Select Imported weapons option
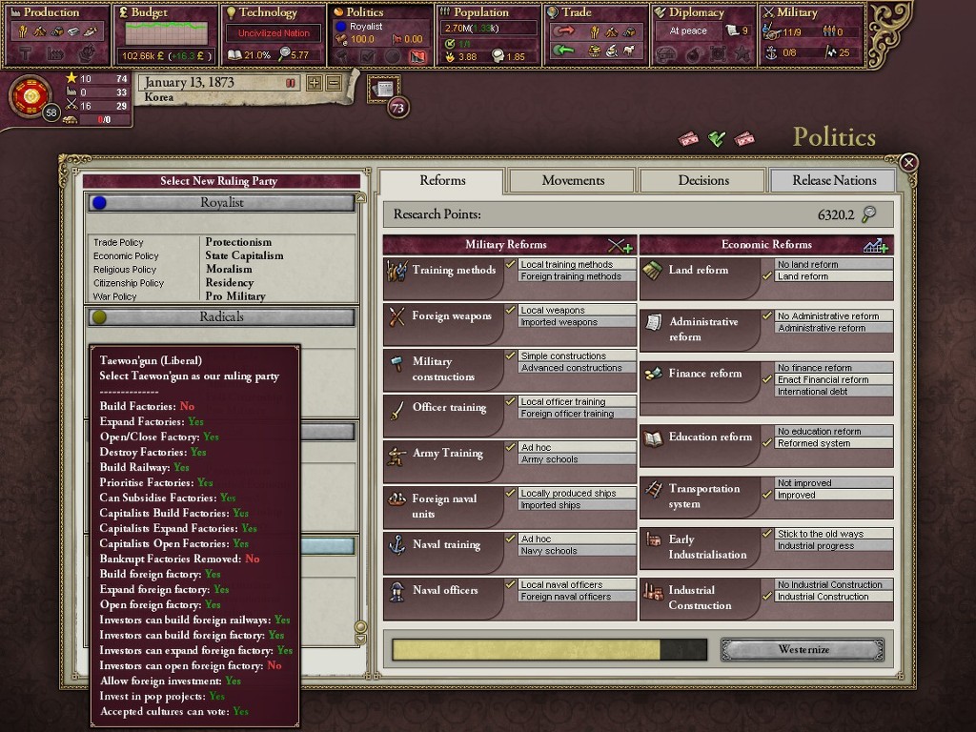The image size is (976, 732). point(577,322)
